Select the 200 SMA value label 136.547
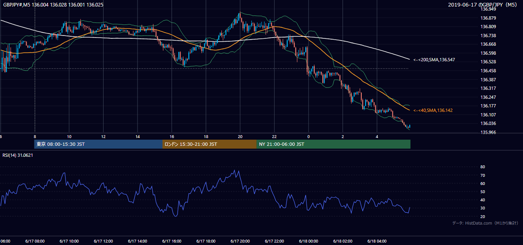The height and width of the screenshot is (245, 523). click(x=434, y=60)
